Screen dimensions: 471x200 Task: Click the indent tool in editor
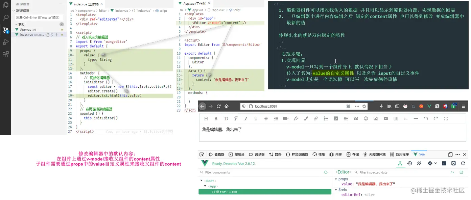[x=276, y=119]
